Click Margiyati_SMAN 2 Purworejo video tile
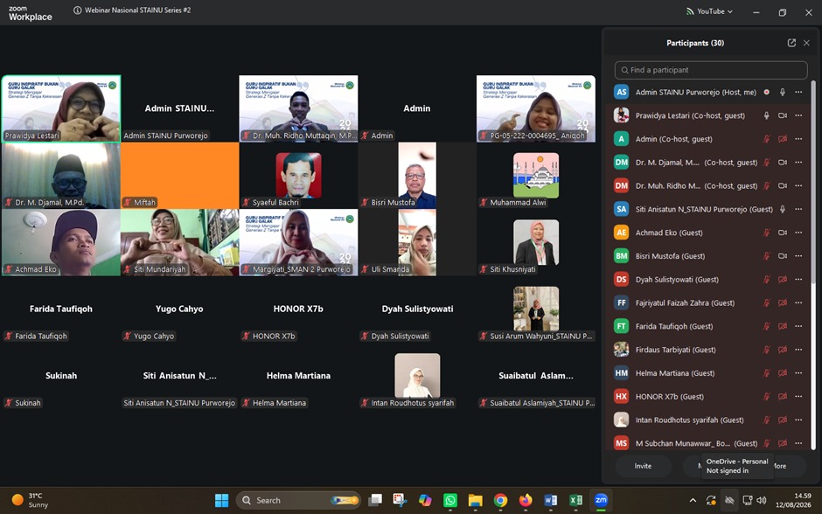 click(298, 242)
